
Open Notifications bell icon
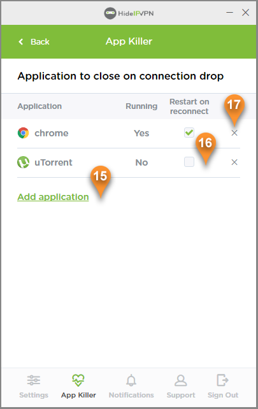[x=131, y=380]
